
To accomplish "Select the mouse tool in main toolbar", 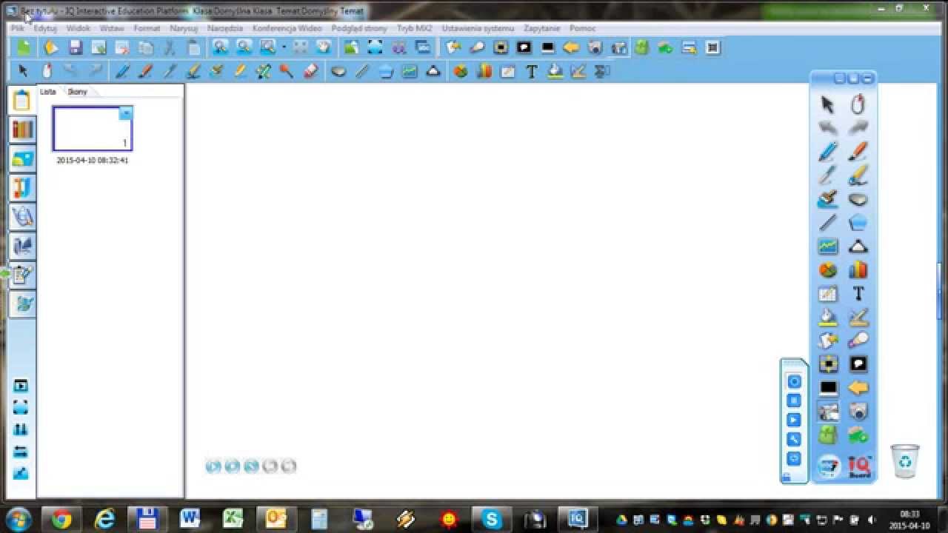I will click(x=47, y=71).
